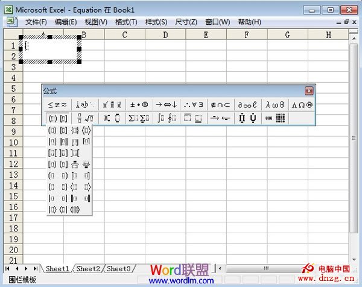The height and width of the screenshot is (287, 362).
Task: Open uppercase Greek palette (ΛΩΘ)
Action: tap(302, 105)
